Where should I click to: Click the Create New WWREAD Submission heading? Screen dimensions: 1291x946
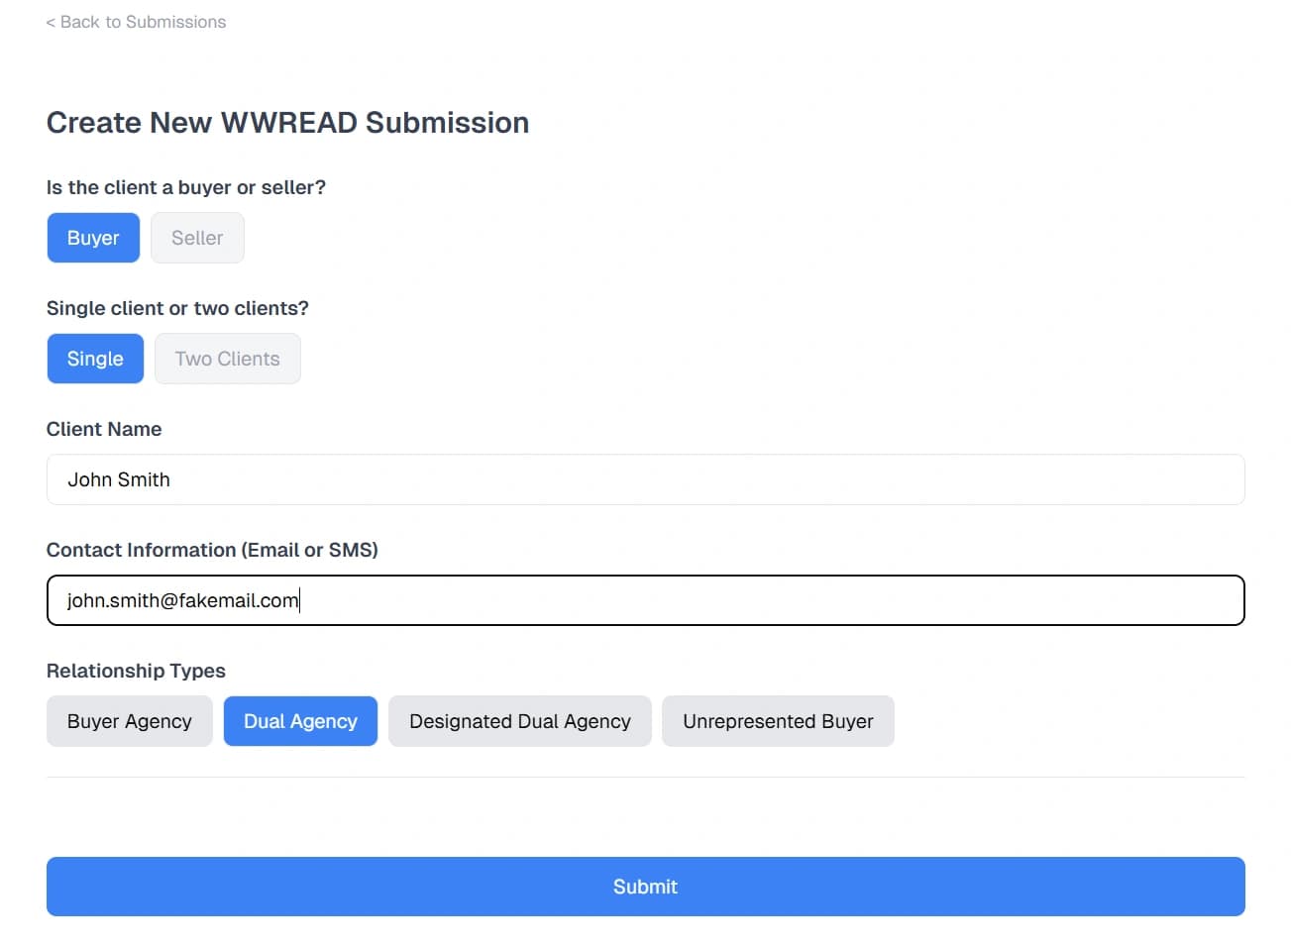[x=287, y=122]
